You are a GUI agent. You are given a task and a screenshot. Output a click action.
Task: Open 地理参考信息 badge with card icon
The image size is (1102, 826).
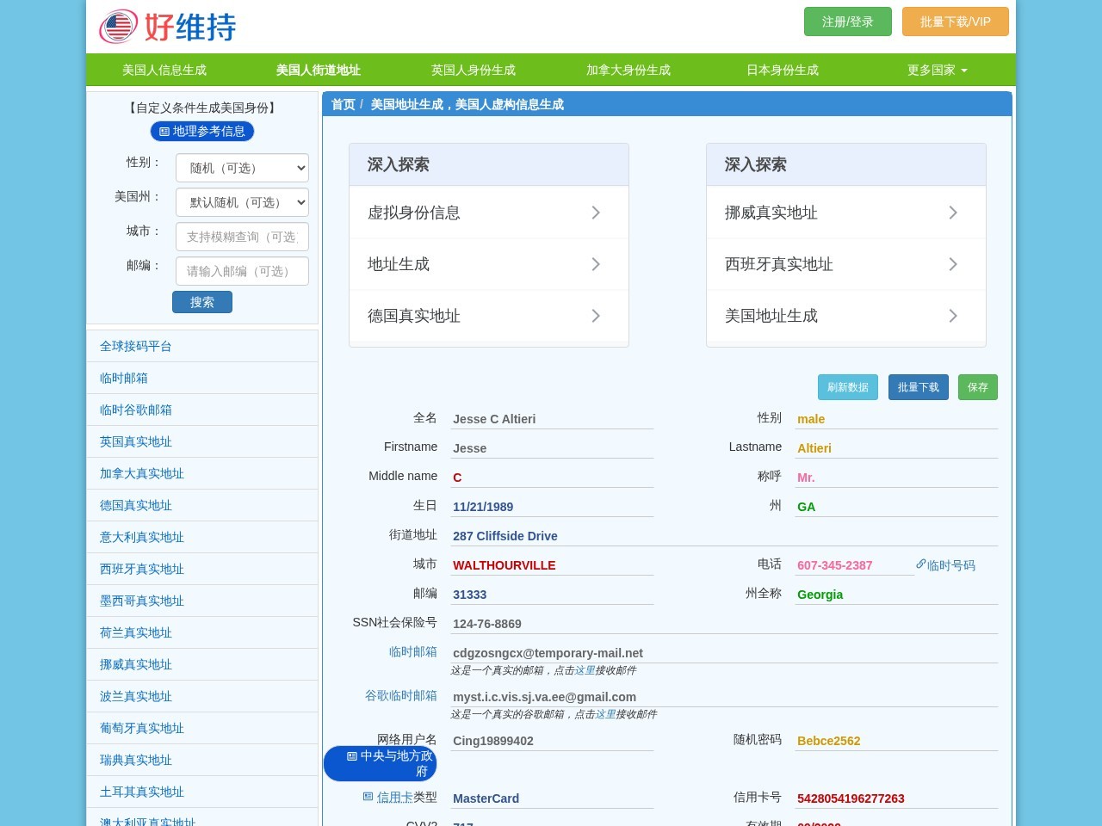coord(202,131)
